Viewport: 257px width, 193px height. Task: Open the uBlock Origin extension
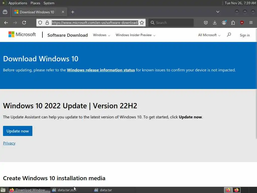tap(242, 23)
